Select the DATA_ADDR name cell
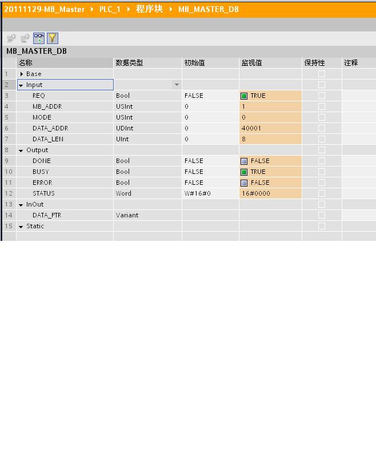 click(x=65, y=128)
